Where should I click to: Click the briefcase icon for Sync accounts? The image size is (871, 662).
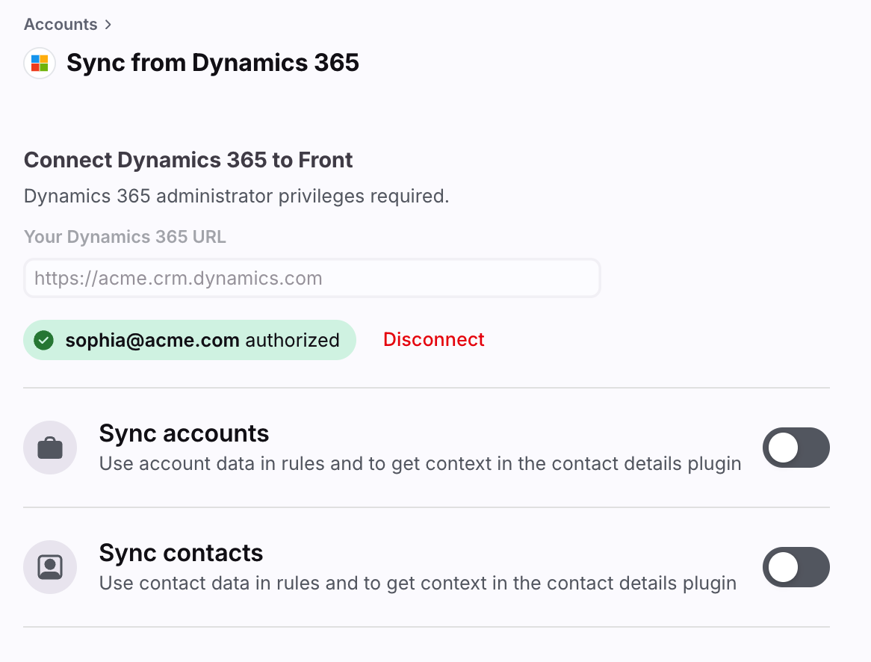(x=50, y=448)
